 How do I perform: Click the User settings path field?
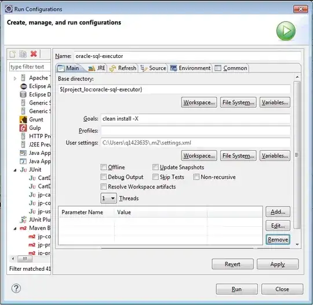(196, 143)
